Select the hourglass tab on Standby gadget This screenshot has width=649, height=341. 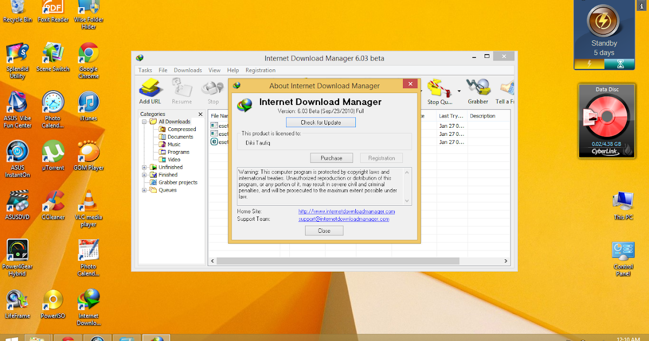620,64
